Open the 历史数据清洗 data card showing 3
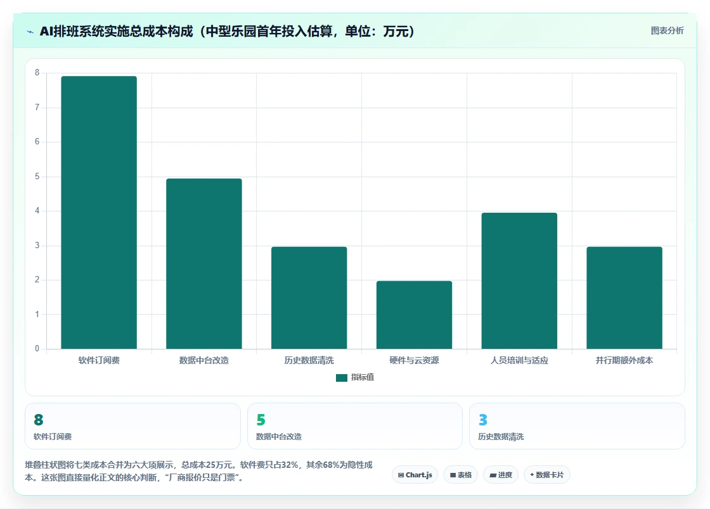Viewport: 710px width, 509px height. tap(577, 426)
